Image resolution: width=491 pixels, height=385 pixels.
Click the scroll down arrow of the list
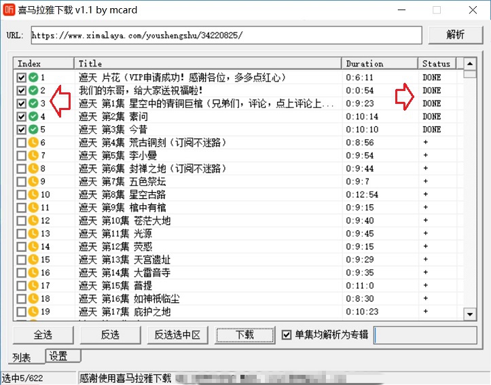(x=470, y=314)
